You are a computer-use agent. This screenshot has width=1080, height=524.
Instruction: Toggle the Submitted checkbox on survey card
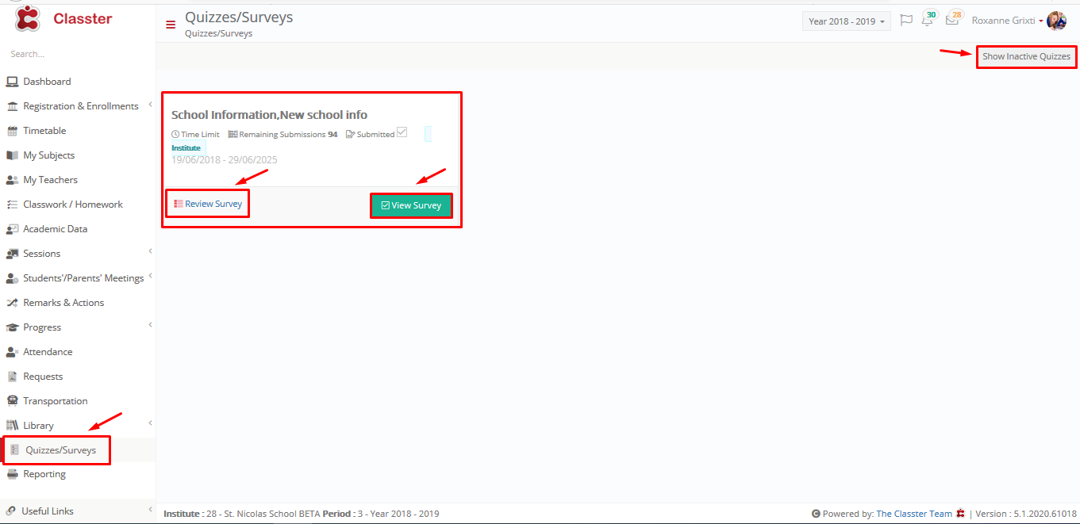point(402,132)
